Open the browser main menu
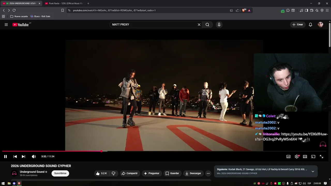The height and width of the screenshot is (186, 331). pos(327,10)
